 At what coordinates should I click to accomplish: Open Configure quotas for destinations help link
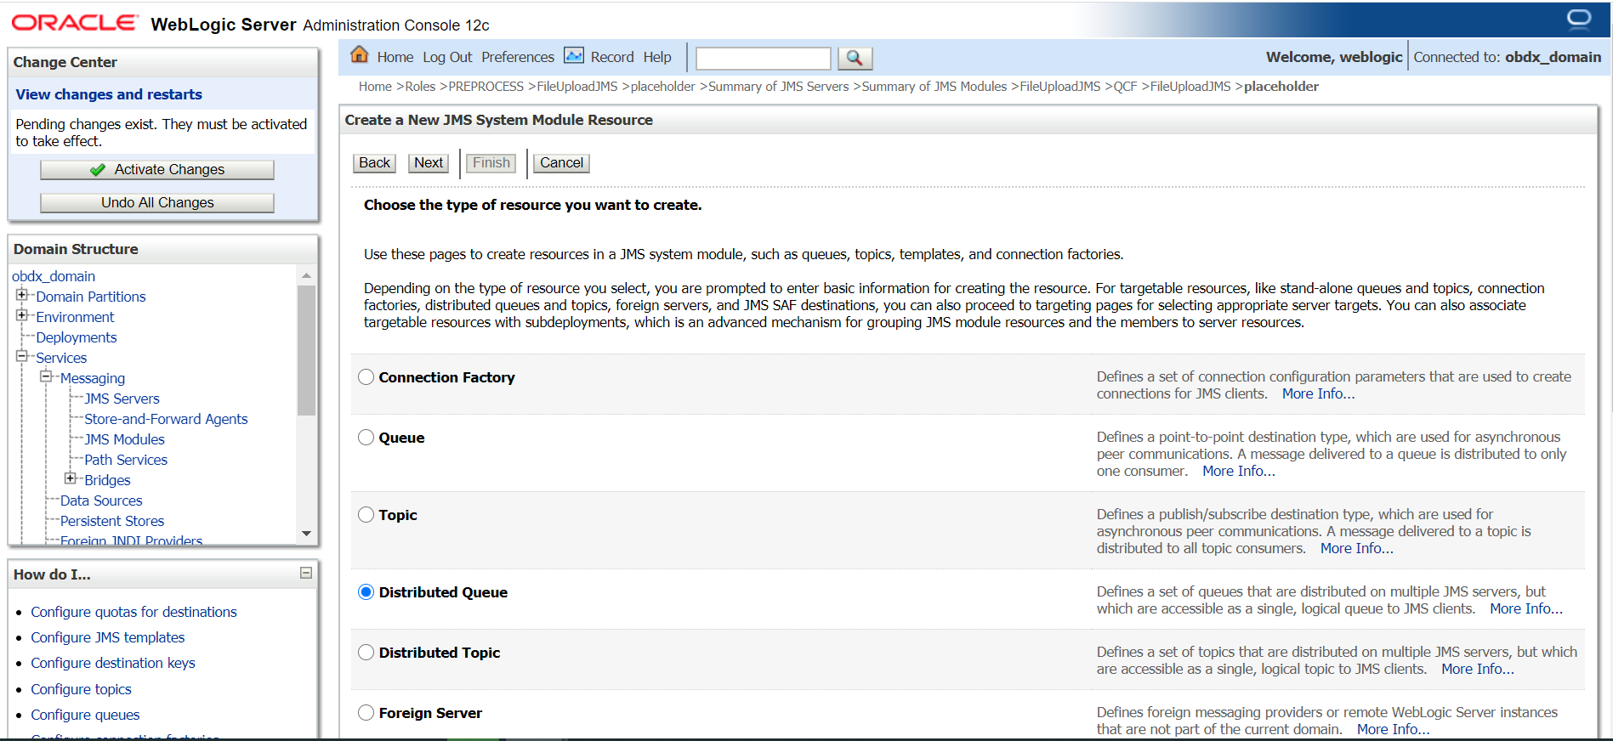(x=133, y=612)
